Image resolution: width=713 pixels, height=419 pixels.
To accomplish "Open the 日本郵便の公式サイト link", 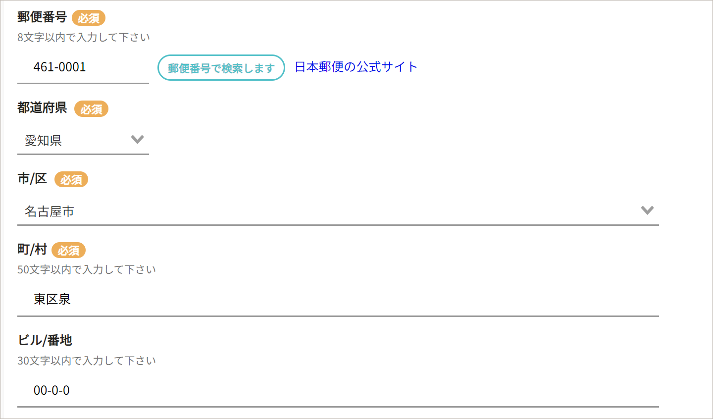I will (x=356, y=67).
